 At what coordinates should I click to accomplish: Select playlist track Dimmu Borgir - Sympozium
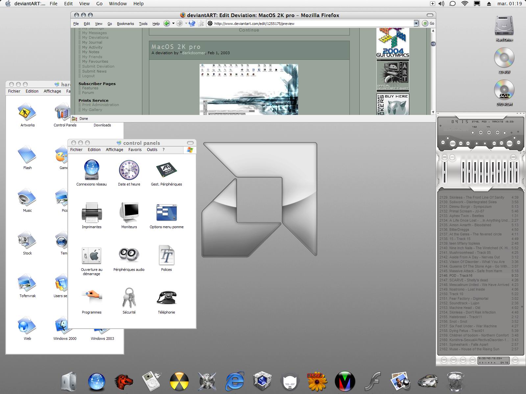tap(479, 207)
